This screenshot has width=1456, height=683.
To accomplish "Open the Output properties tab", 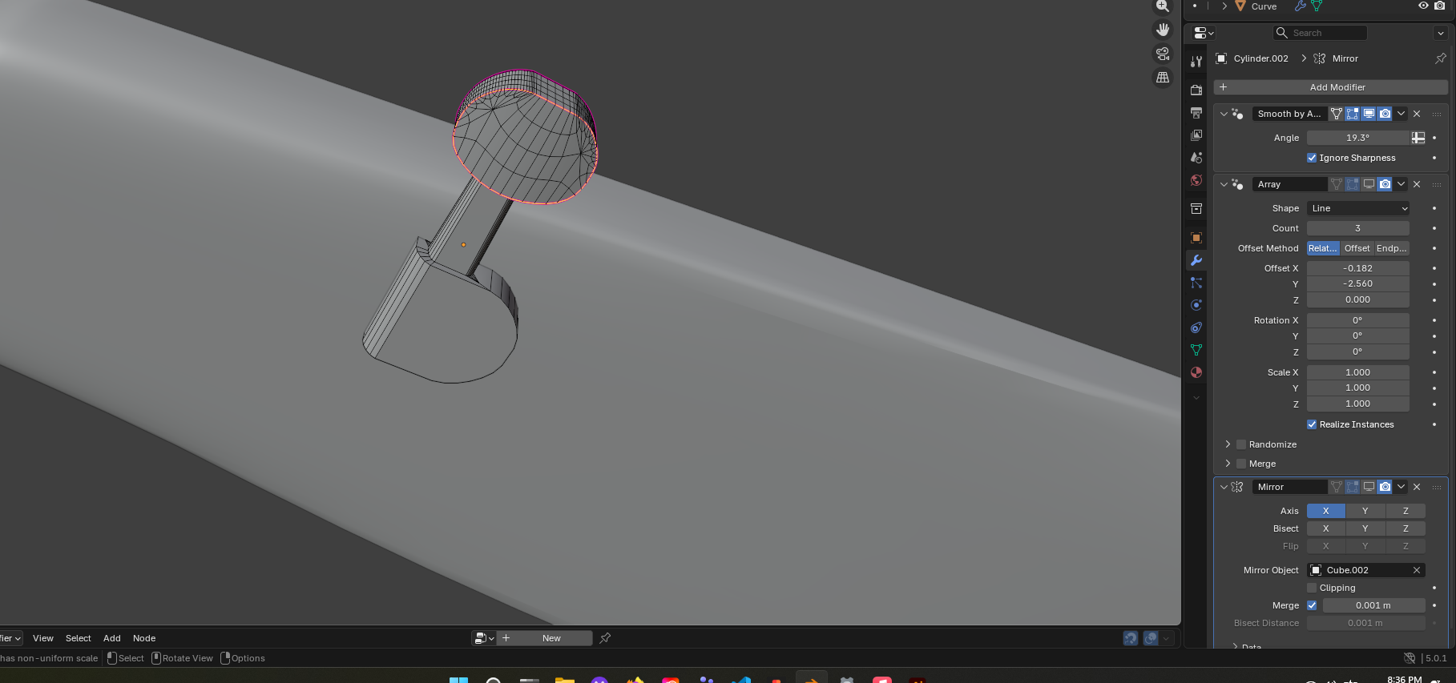I will tap(1196, 113).
